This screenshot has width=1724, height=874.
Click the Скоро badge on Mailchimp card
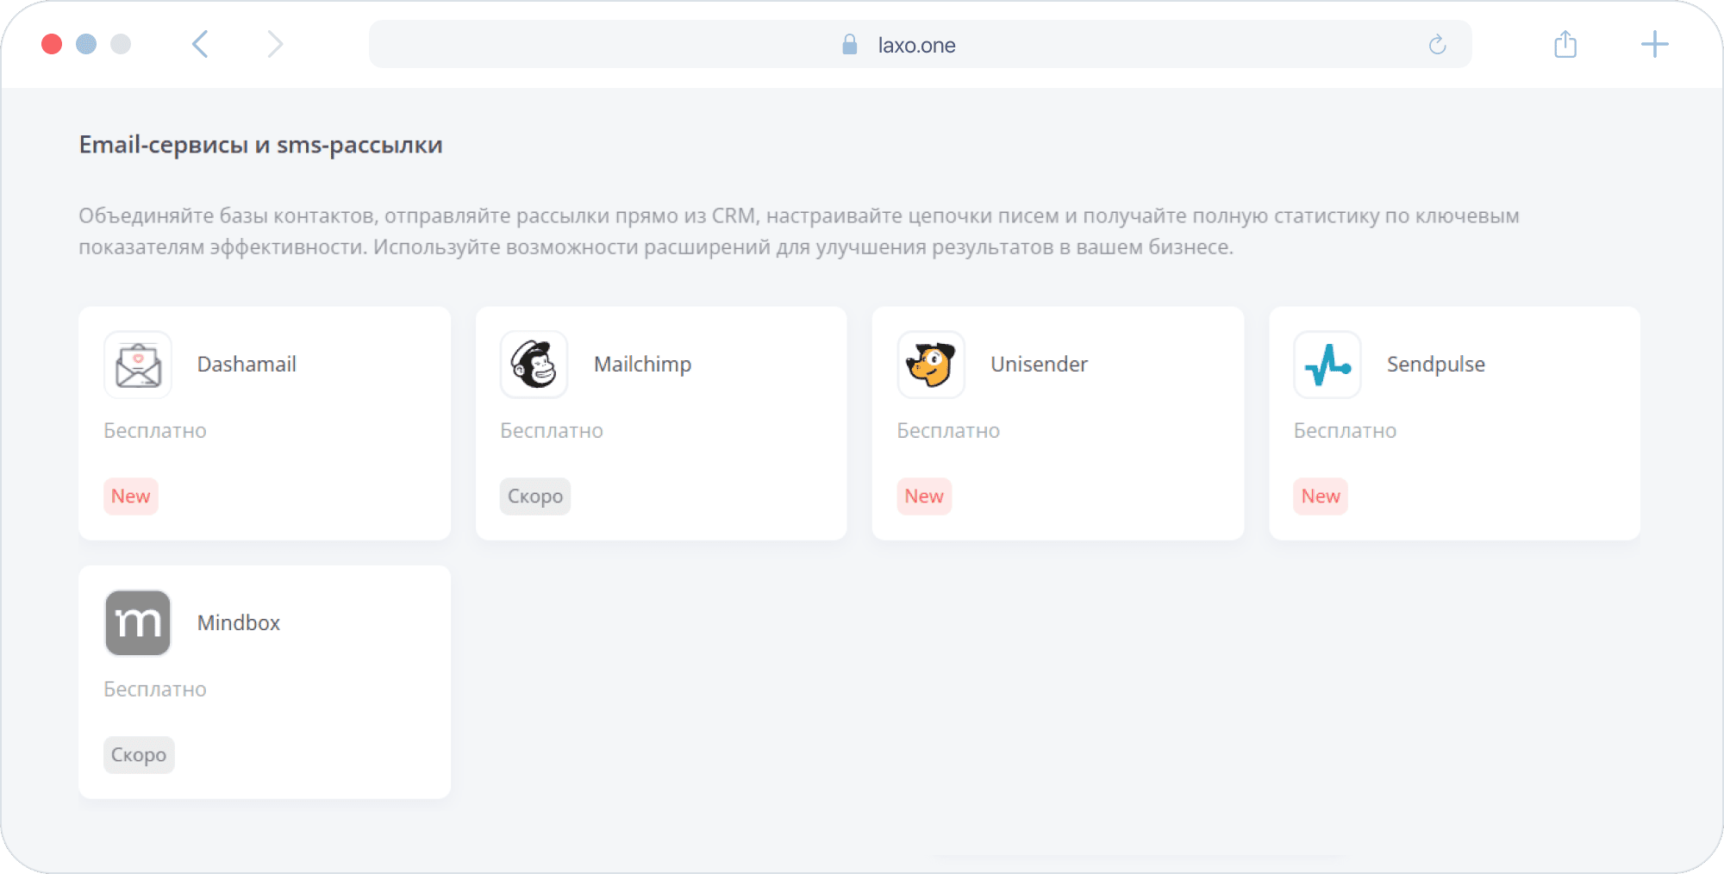tap(535, 496)
